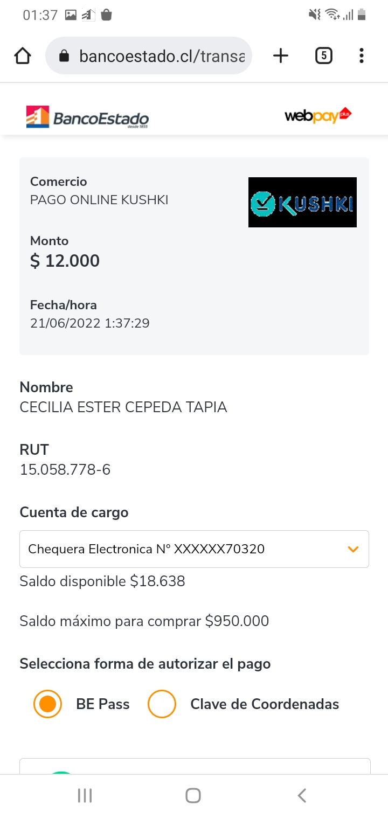Select the BE Pass radio button
This screenshot has height=819, width=388.
point(47,704)
